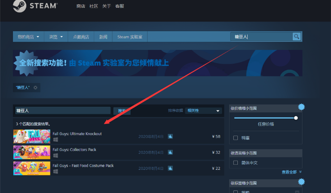Click the ¥ 22 price
The height and width of the screenshot is (193, 331).
coord(216,168)
